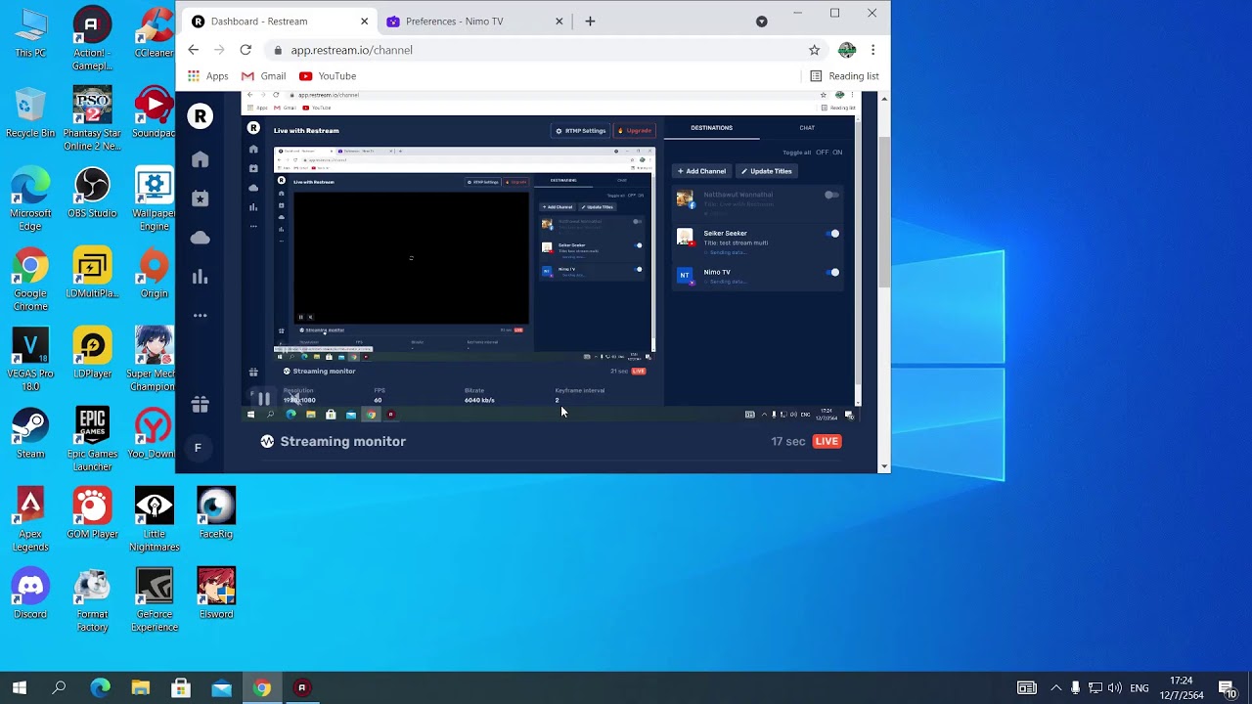Go back in Chrome
The width and height of the screenshot is (1252, 704).
coord(193,50)
